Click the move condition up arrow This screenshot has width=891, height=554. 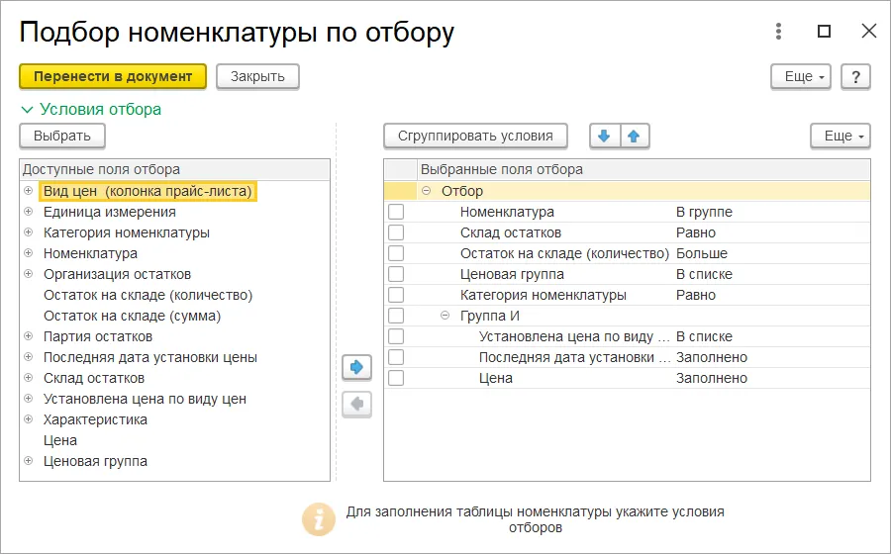pyautogui.click(x=634, y=136)
